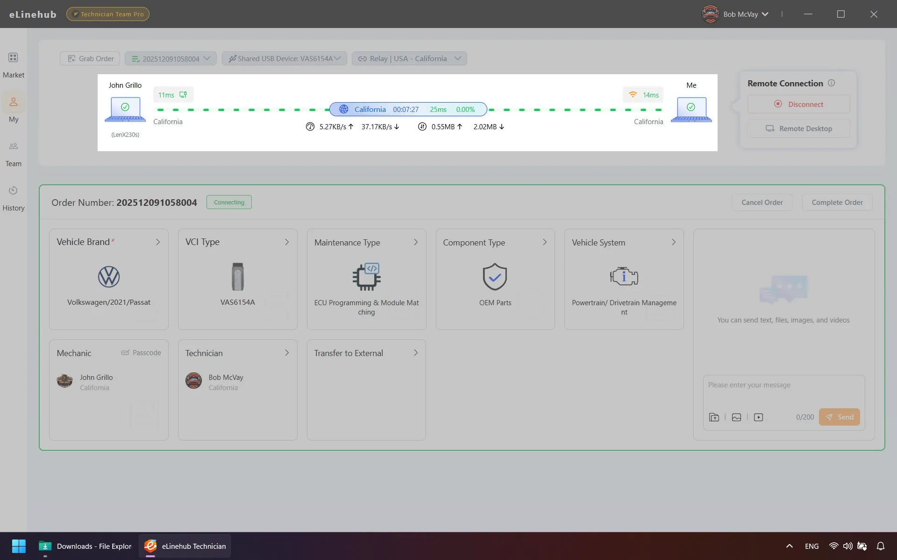Send the chat message

tap(839, 417)
